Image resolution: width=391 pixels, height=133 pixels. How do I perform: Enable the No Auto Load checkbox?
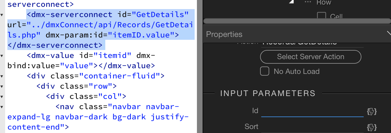click(x=265, y=71)
